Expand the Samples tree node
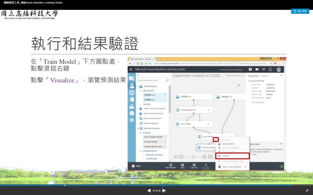 pyautogui.click(x=141, y=104)
